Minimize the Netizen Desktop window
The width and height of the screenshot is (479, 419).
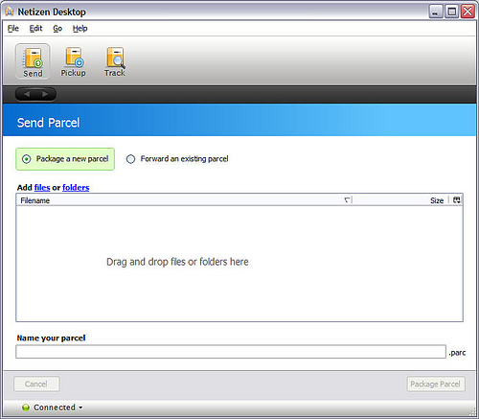tap(436, 12)
